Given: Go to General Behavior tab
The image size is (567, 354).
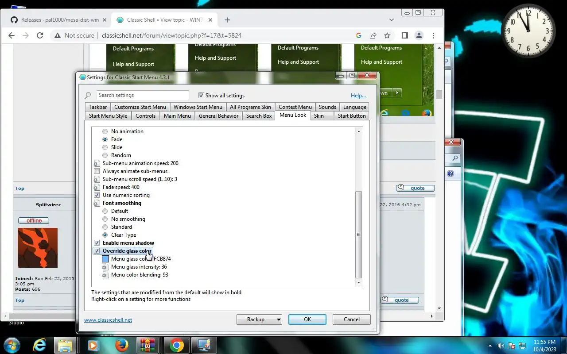Looking at the screenshot, I should coord(218,116).
